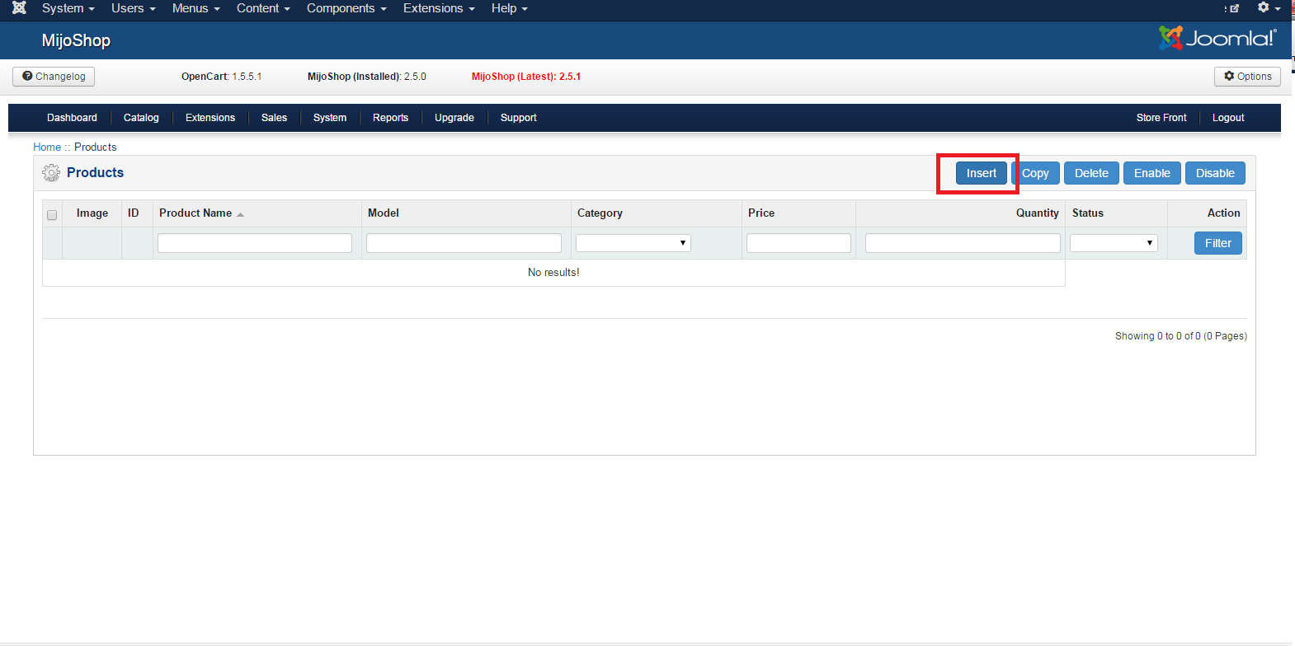Image resolution: width=1295 pixels, height=646 pixels.
Task: Visit the Store Front
Action: pyautogui.click(x=1161, y=118)
